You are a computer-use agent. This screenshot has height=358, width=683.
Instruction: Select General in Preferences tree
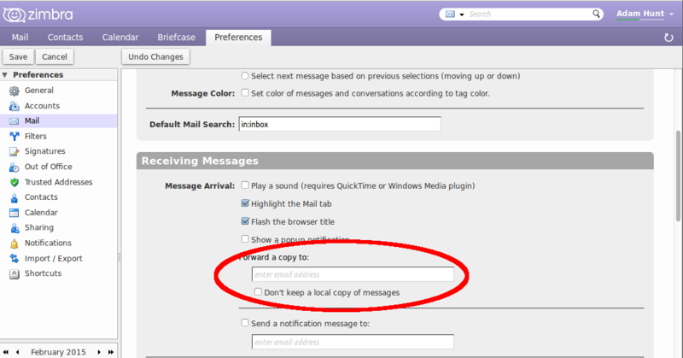click(38, 91)
